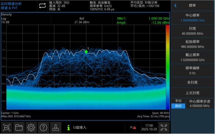Go back using the left chevron arrow
The width and height of the screenshot is (215, 134).
[175, 5]
